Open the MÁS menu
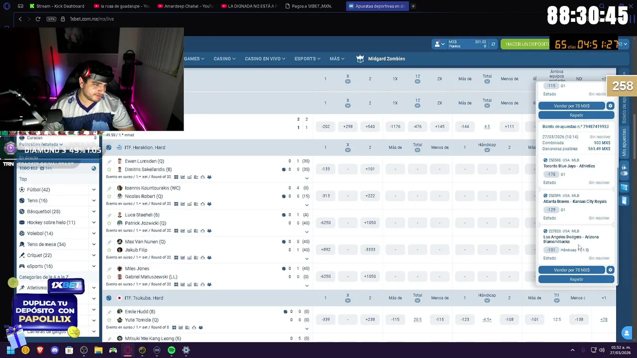Viewport: 637px width, 358px height. 337,59
